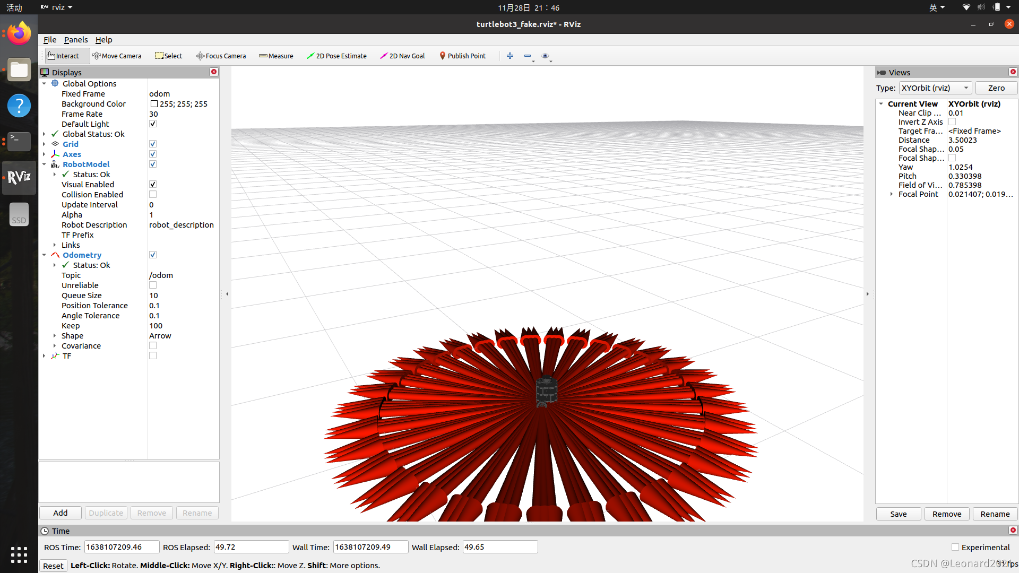Click the Add display button
This screenshot has height=573, width=1019.
tap(61, 513)
